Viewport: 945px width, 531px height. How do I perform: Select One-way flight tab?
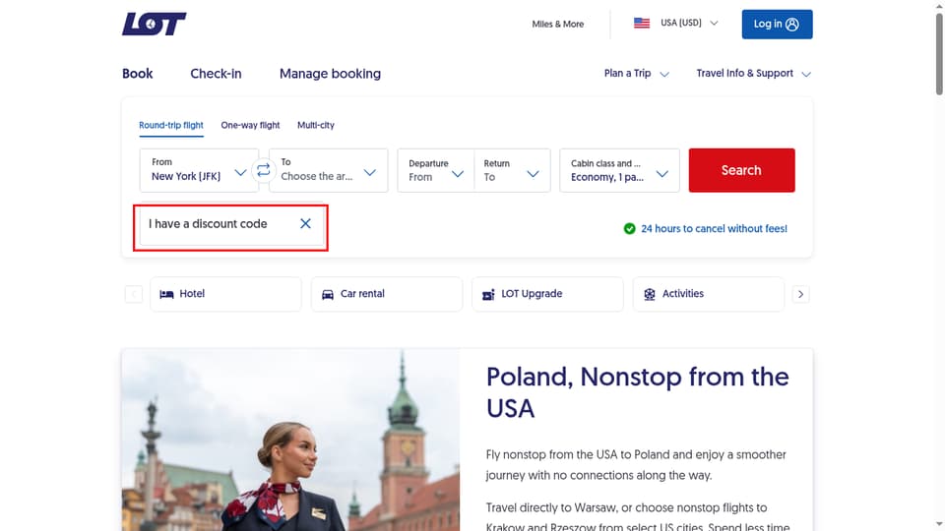(250, 125)
